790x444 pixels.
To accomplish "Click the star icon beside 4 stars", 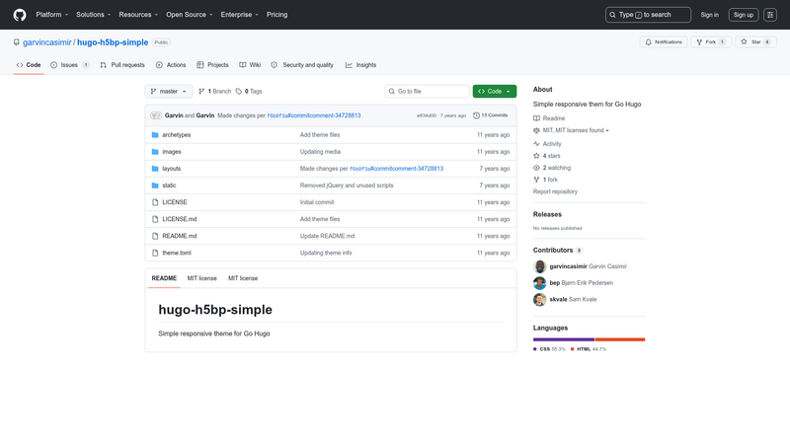I will 536,156.
